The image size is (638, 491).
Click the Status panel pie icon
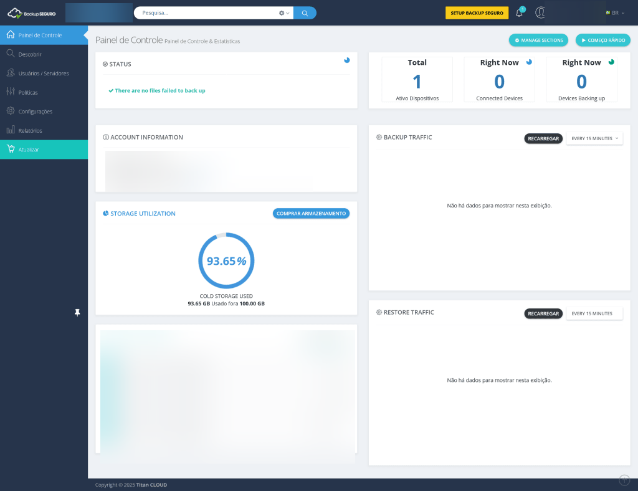[x=346, y=60]
